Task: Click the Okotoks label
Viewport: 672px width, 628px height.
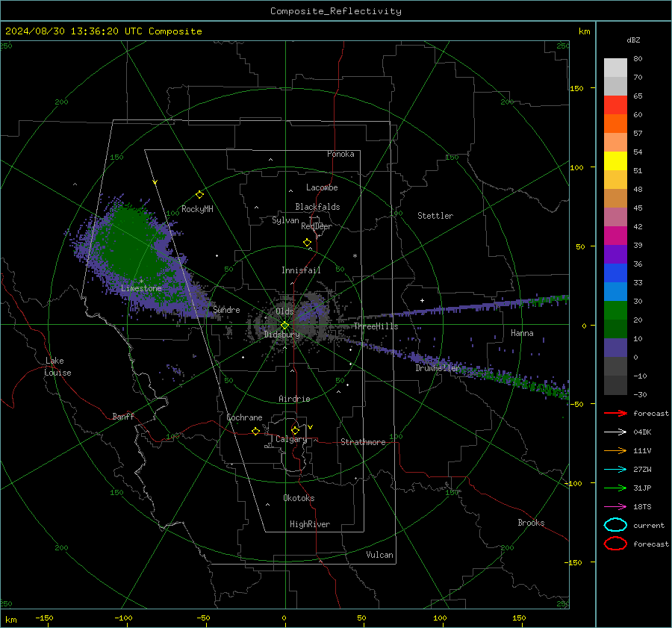Action: (x=299, y=498)
